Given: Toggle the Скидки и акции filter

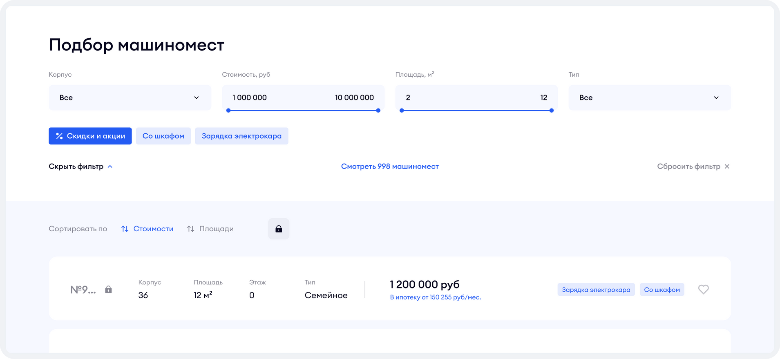Looking at the screenshot, I should point(90,136).
